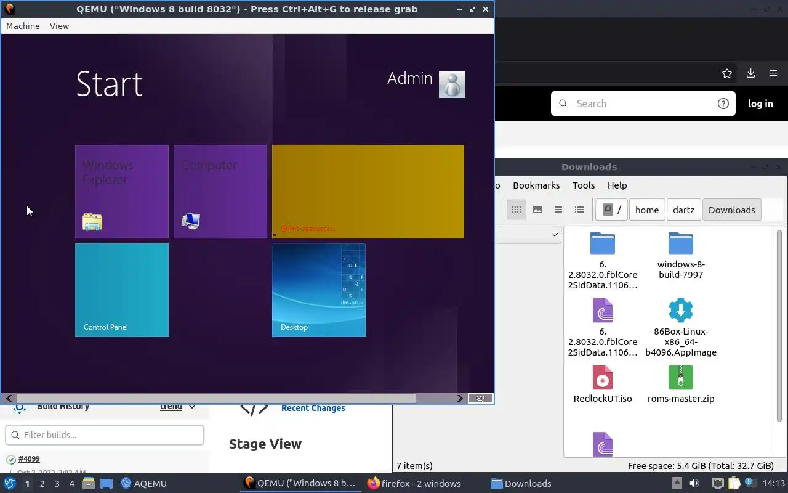Switch to Downloads taskbar entry

point(521,483)
